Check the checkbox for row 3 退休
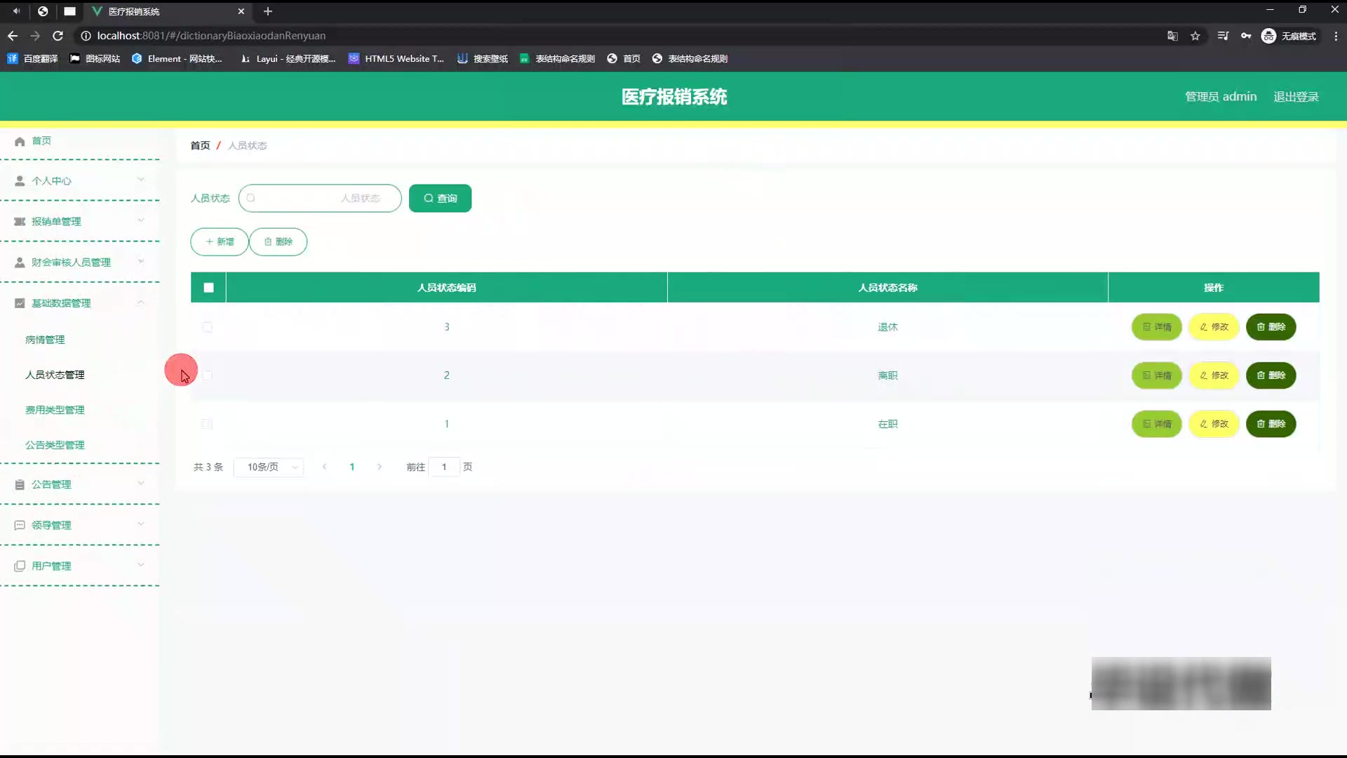 click(207, 327)
